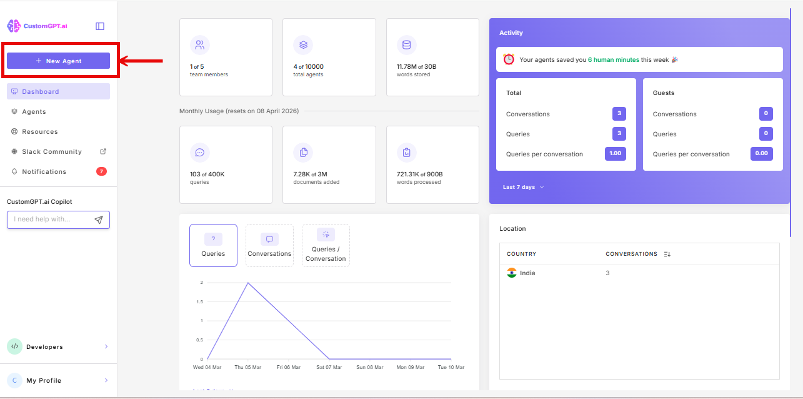
Task: Click the words processed icon
Action: click(406, 152)
